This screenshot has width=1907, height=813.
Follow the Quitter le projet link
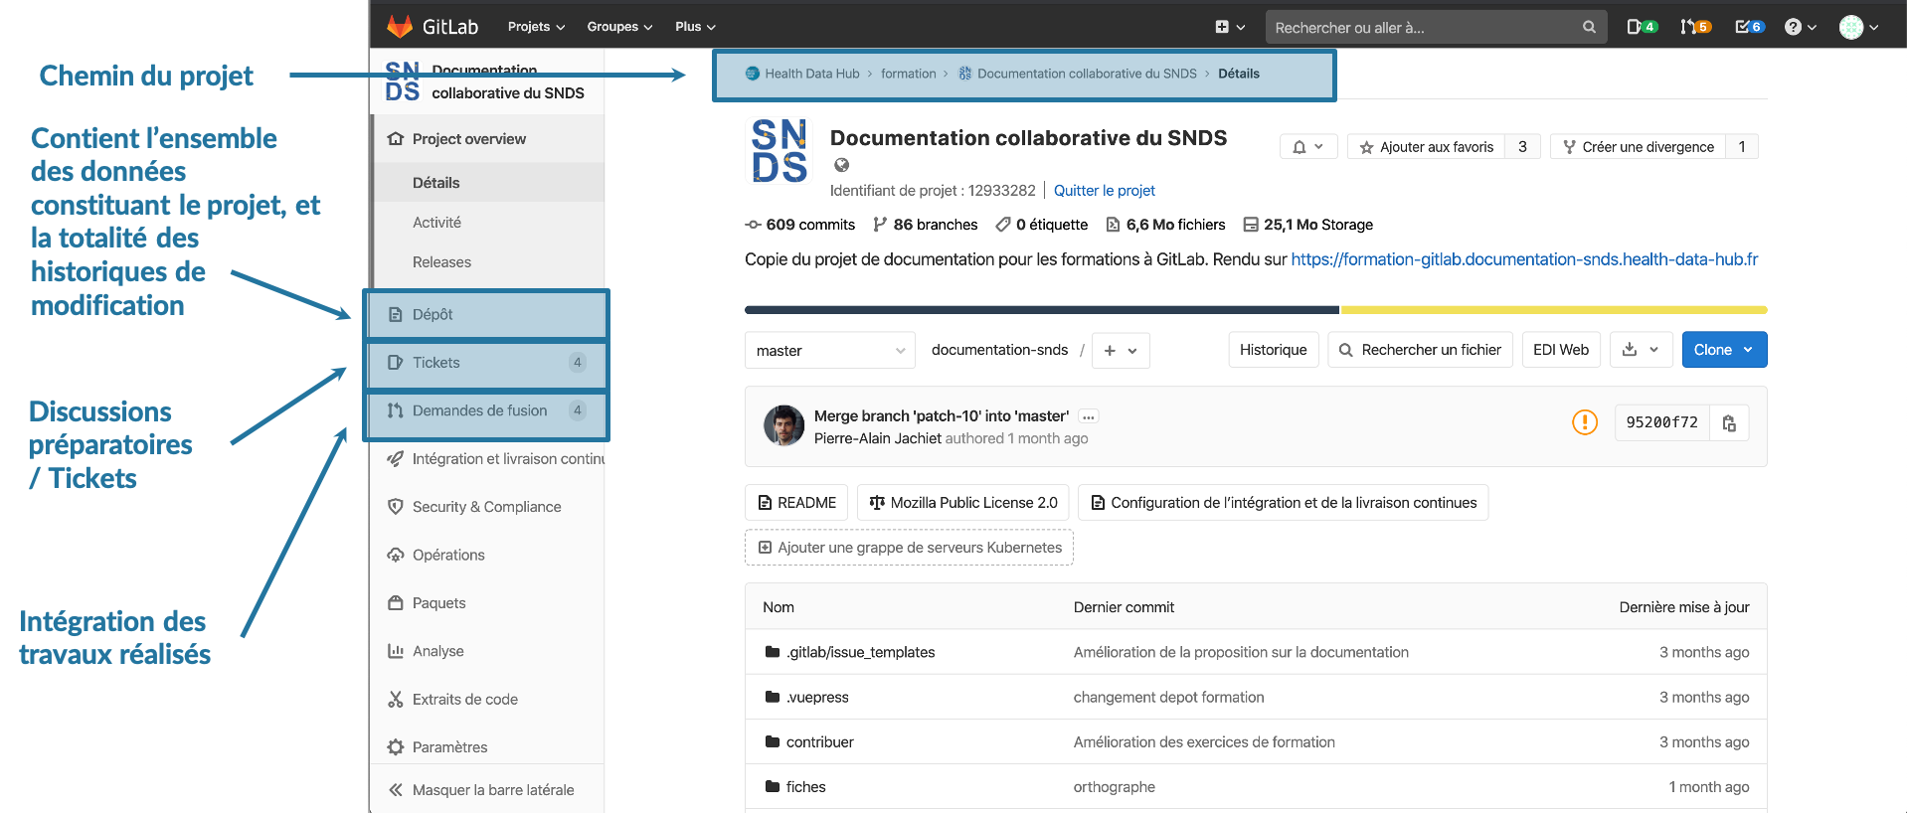[1104, 191]
